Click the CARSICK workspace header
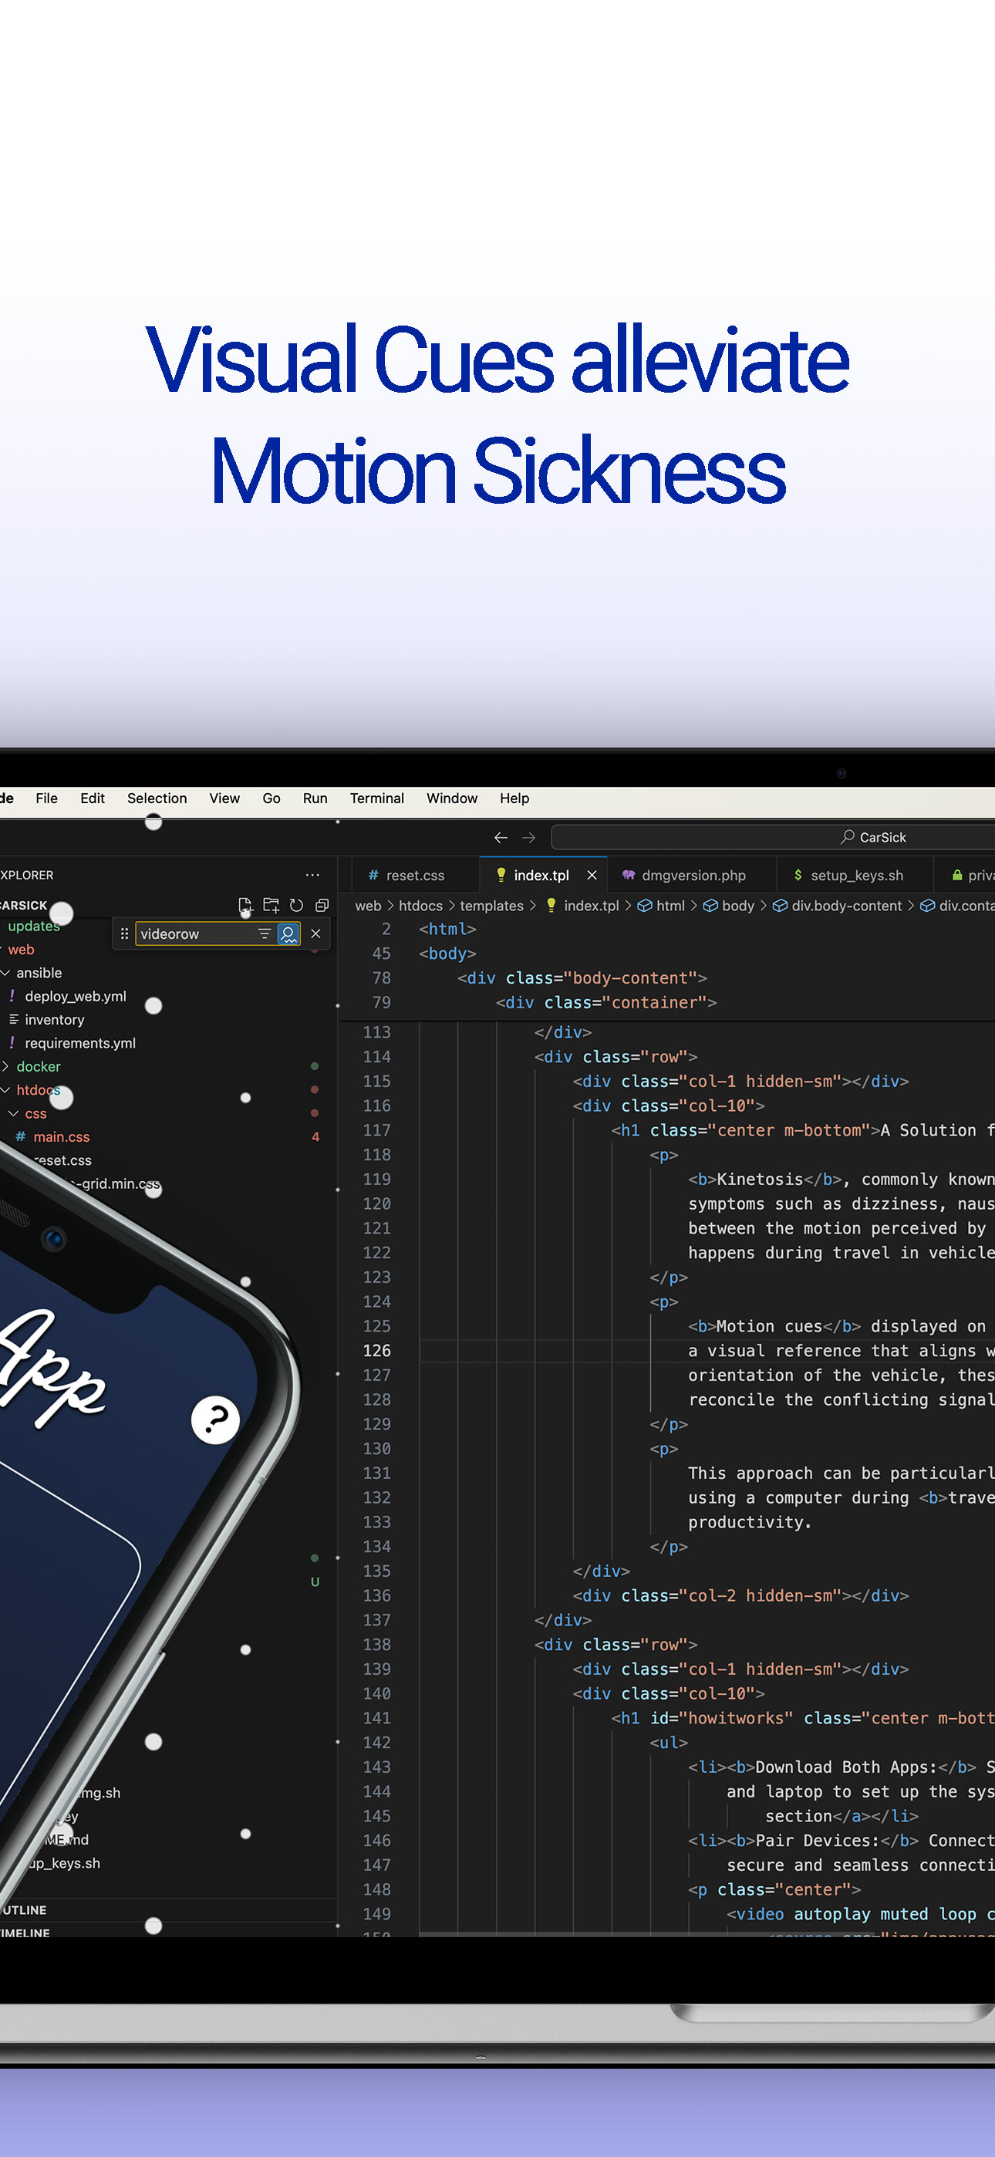Screen dimensions: 995x2157 tap(23, 905)
